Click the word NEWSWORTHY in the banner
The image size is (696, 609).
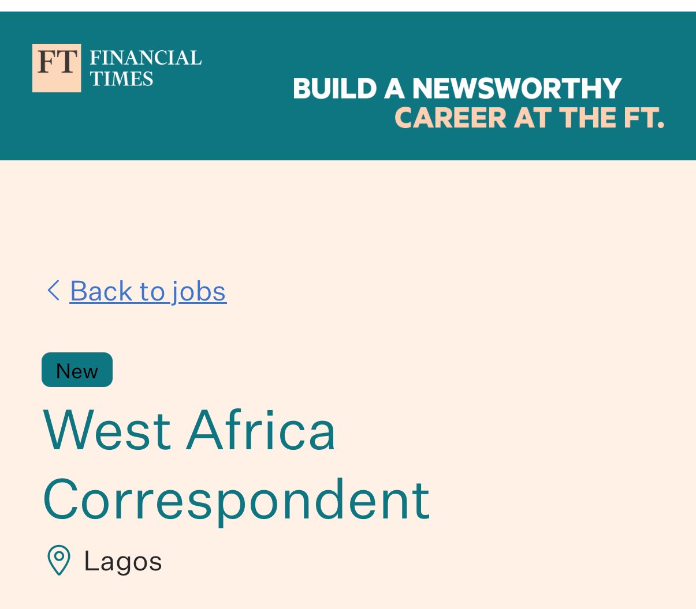point(517,89)
